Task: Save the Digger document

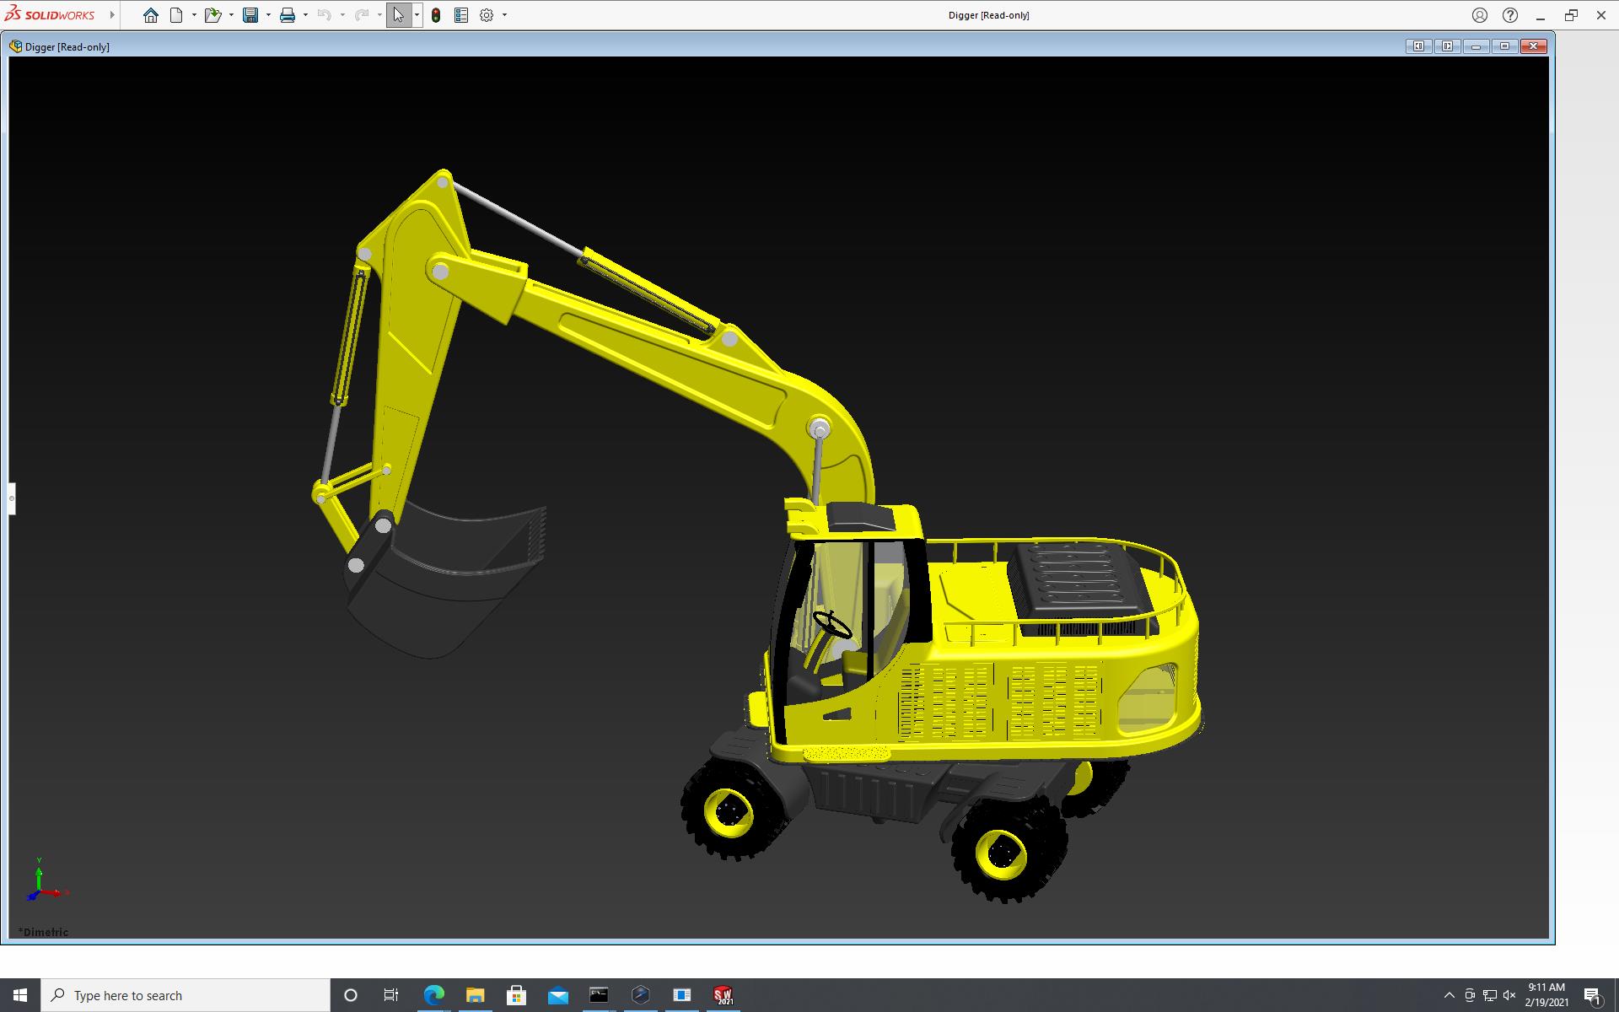Action: tap(250, 15)
